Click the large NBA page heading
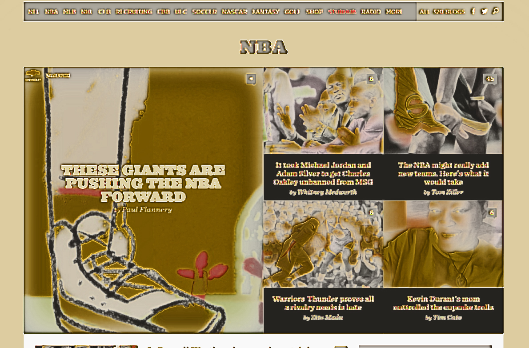The width and height of the screenshot is (529, 348). click(x=264, y=47)
